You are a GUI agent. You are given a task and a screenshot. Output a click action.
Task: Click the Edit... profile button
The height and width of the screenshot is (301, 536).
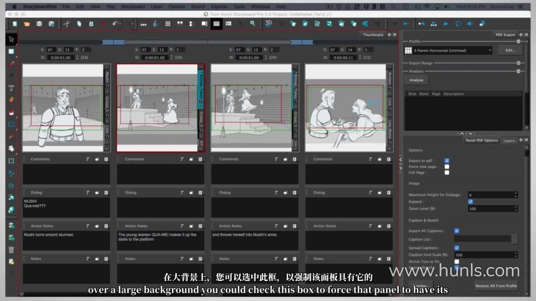point(510,50)
